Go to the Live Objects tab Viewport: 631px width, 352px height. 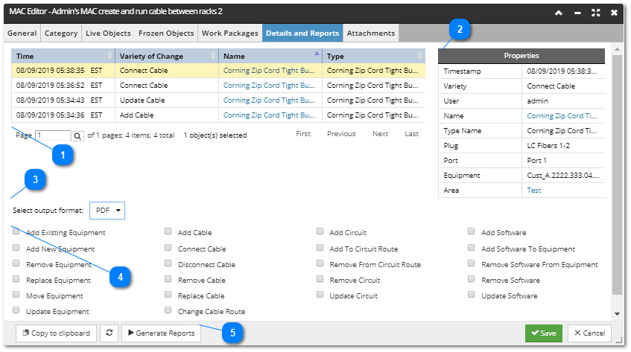coord(108,33)
